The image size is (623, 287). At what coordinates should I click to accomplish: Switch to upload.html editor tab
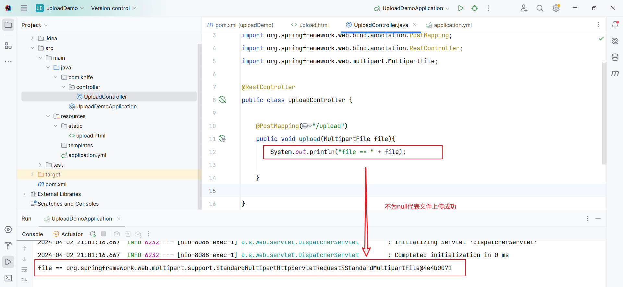point(310,25)
